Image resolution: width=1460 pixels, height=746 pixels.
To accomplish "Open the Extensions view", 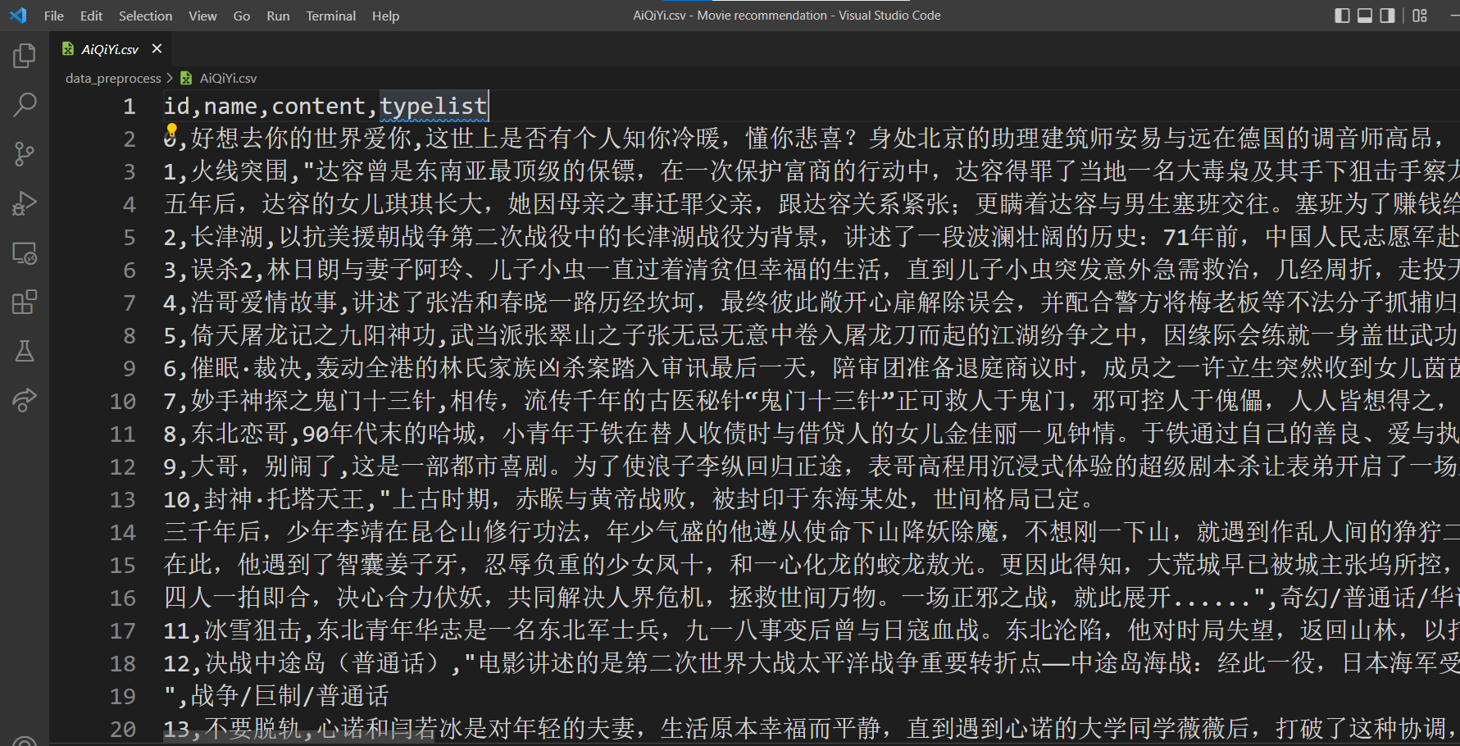I will [25, 302].
